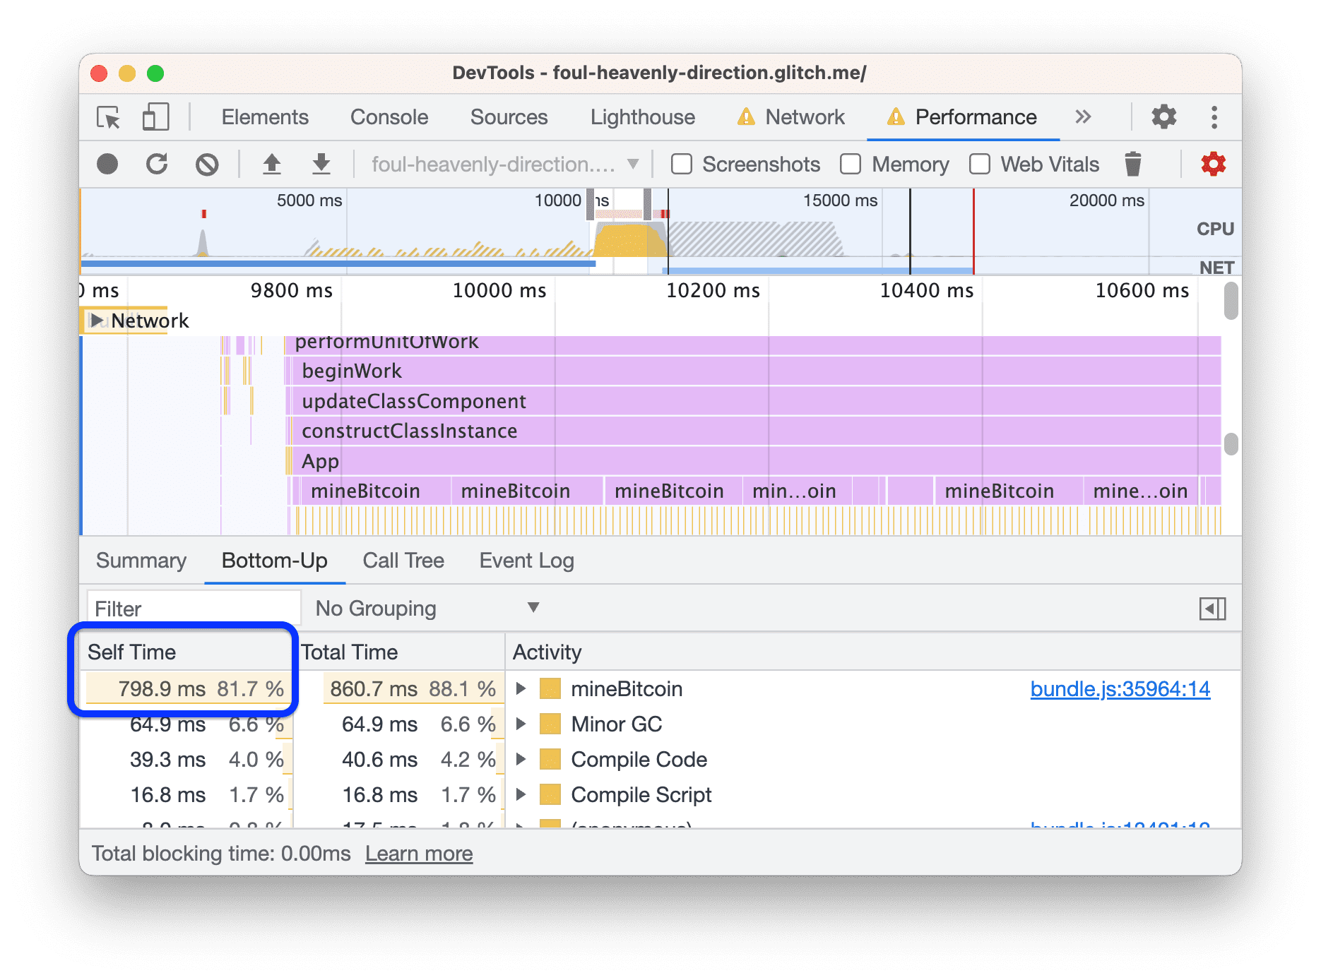This screenshot has height=980, width=1321.
Task: Load a profile with the upload arrow
Action: [272, 165]
